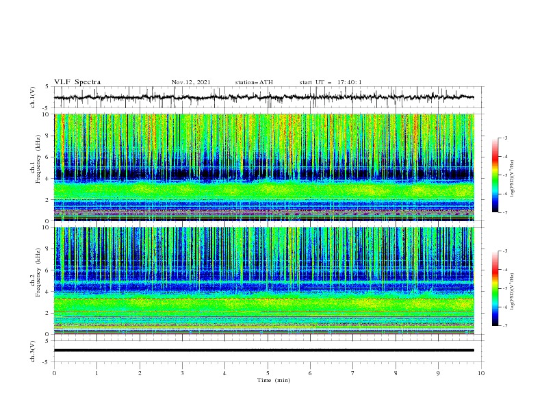542x419 pixels.
Task: Click the ch.1 spectrogram color bar
Action: (495, 175)
